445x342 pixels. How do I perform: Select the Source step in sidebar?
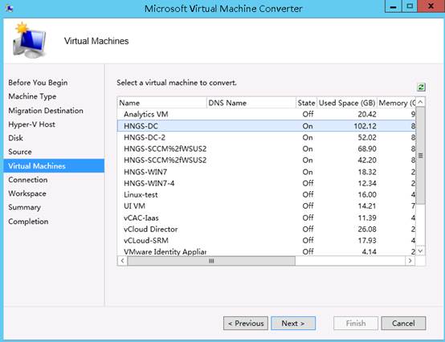click(20, 152)
